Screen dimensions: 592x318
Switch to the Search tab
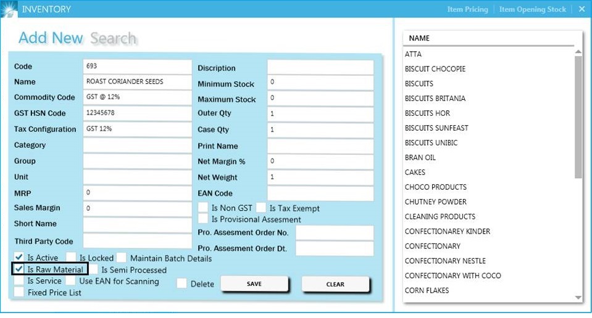(x=113, y=38)
